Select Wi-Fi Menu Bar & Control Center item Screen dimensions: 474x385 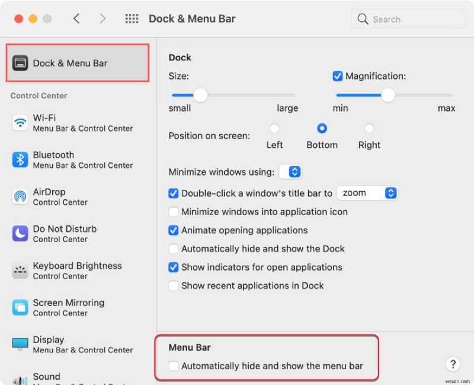pyautogui.click(x=78, y=123)
